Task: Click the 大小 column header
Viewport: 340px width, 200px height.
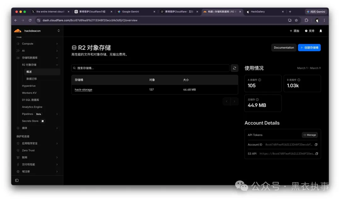Action: click(186, 80)
